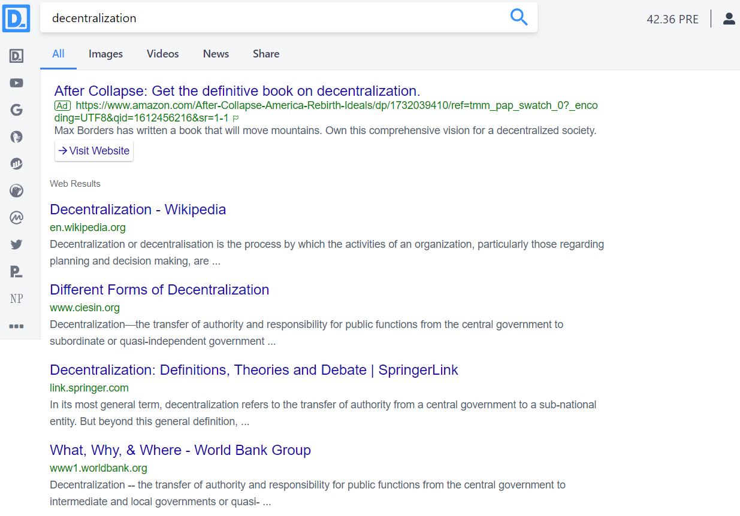This screenshot has width=740, height=516.
Task: Select the P_ provider icon in sidebar
Action: coord(17,272)
